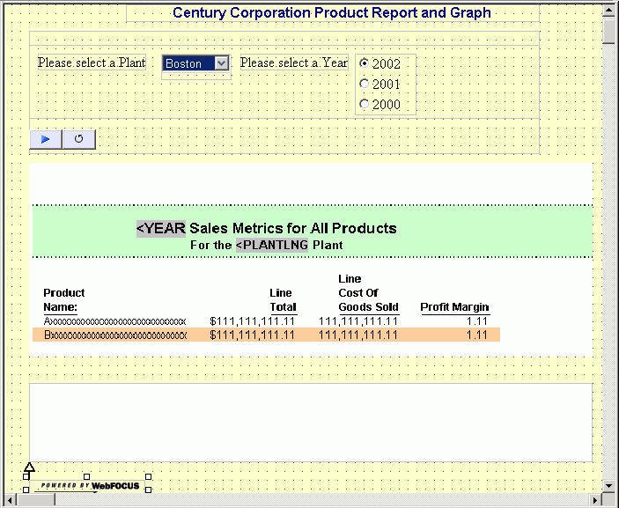Select the 'Please select a Plant' label
The height and width of the screenshot is (508, 619).
tap(92, 63)
